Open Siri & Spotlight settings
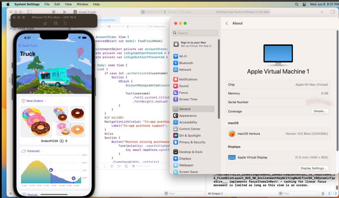339x198 pixels. (x=194, y=136)
